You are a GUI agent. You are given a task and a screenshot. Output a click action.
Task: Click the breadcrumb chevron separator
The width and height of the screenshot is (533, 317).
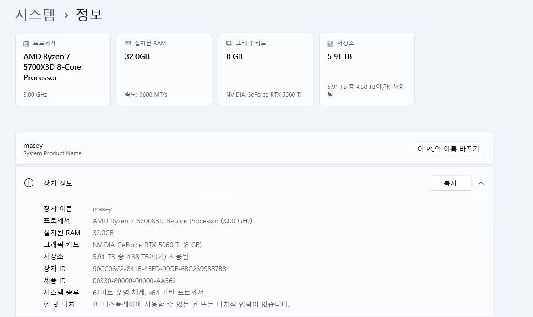[x=66, y=15]
